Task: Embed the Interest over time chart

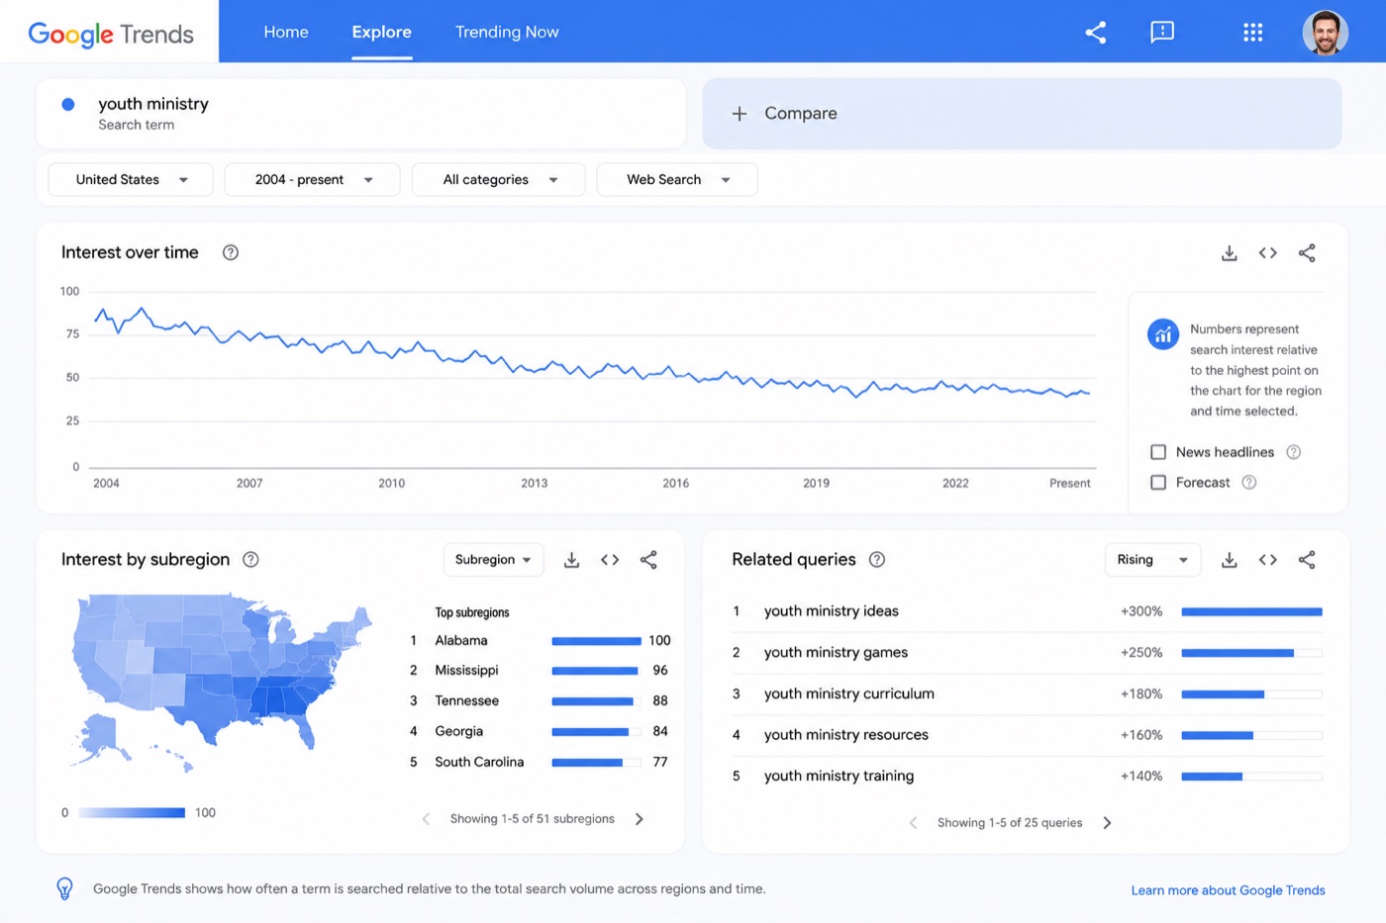Action: tap(1267, 253)
